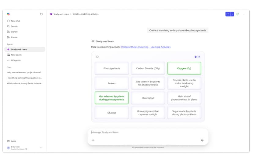Open more options next to Erika Fuller

click(x=41, y=148)
